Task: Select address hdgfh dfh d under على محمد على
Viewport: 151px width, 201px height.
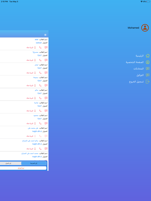Action: pos(37,131)
